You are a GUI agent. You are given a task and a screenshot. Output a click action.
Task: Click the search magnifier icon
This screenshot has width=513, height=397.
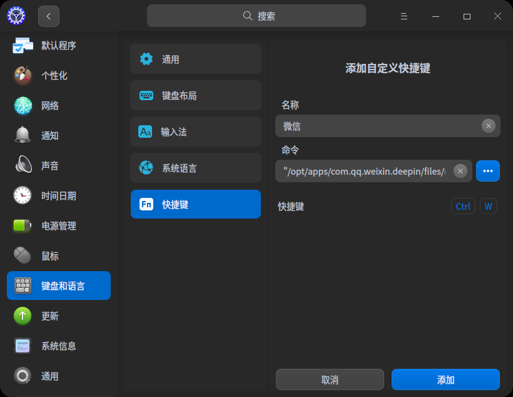[248, 16]
